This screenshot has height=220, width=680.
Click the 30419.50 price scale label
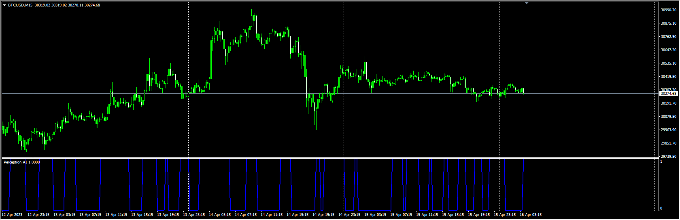(669, 77)
